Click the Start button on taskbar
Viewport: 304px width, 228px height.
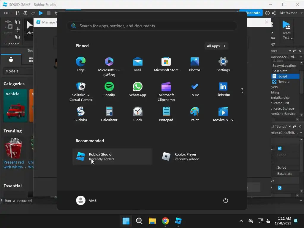(x=126, y=221)
